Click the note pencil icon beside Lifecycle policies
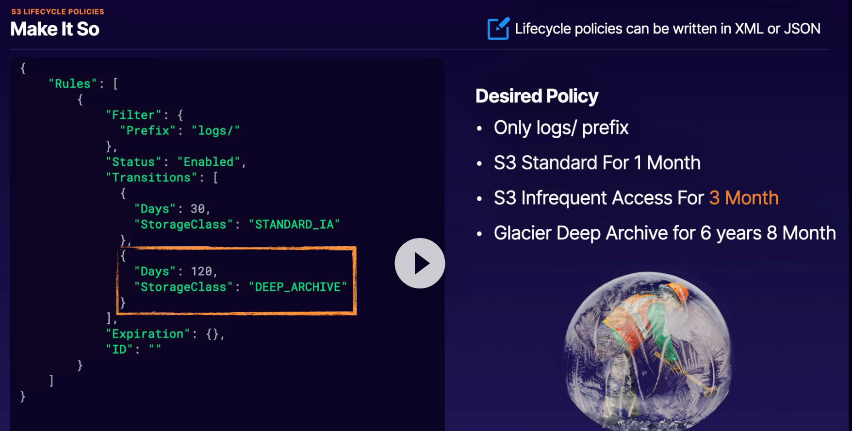 pyautogui.click(x=498, y=29)
